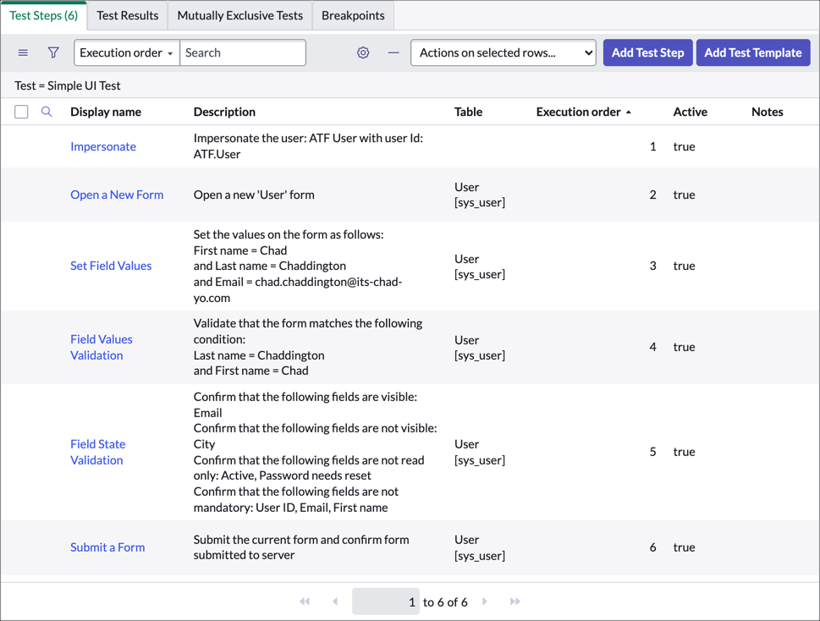Switch to the Test Results tab

[127, 15]
